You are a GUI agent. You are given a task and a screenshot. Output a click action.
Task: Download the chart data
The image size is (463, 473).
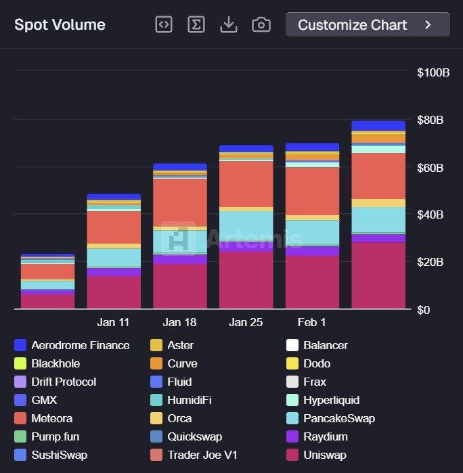(x=229, y=25)
